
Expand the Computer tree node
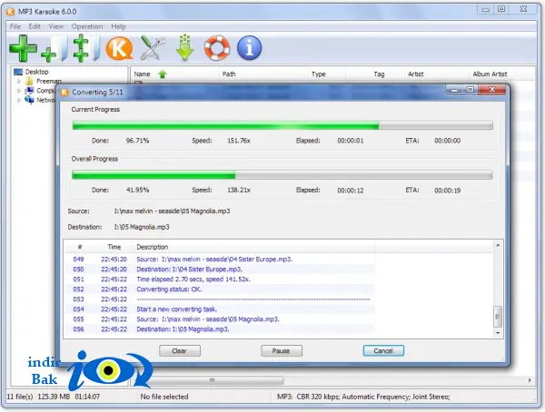pos(19,91)
